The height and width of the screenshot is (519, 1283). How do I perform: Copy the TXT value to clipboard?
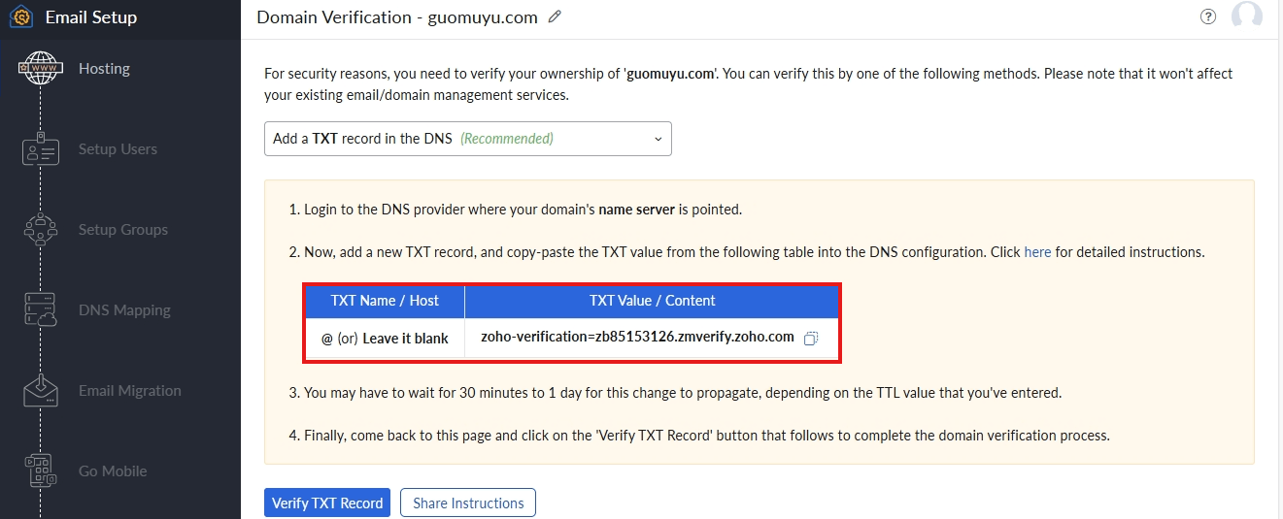coord(811,339)
